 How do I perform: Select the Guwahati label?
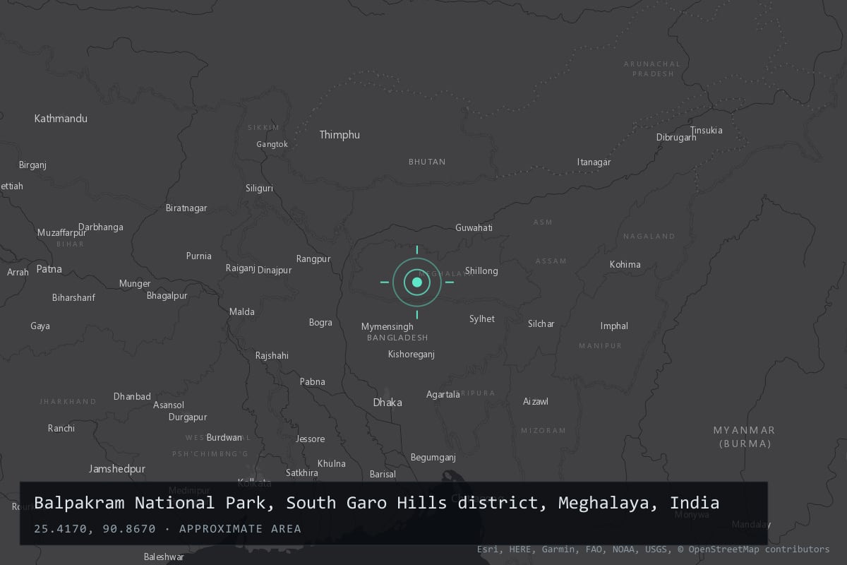474,227
